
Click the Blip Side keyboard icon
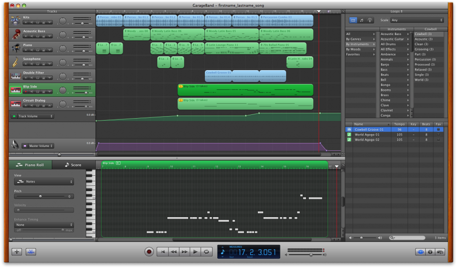click(15, 90)
